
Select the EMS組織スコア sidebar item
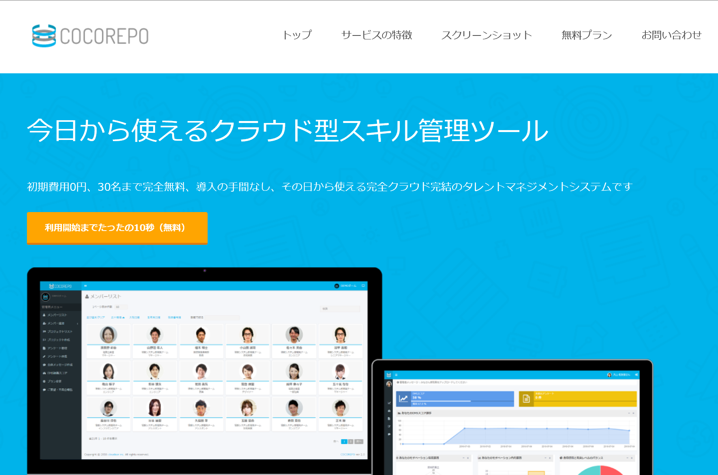[57, 373]
